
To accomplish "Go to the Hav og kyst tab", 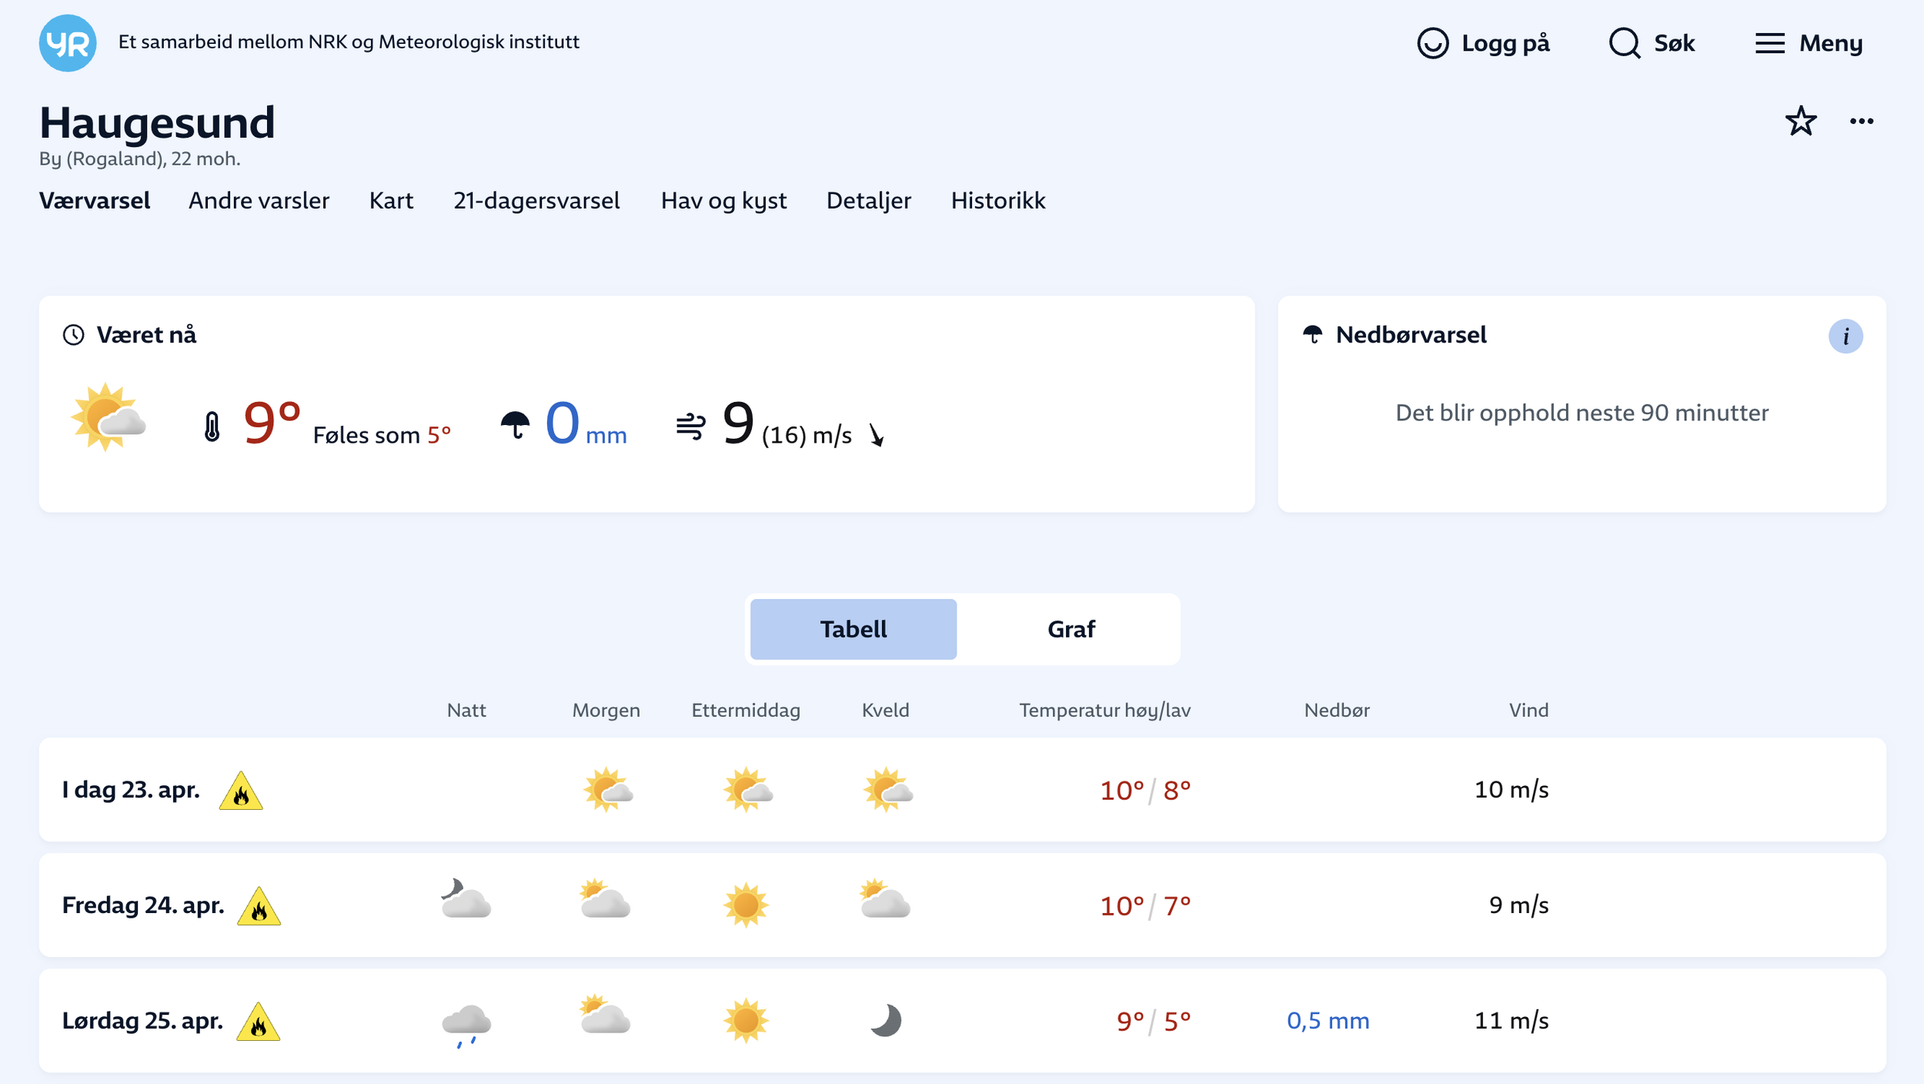I will [723, 201].
